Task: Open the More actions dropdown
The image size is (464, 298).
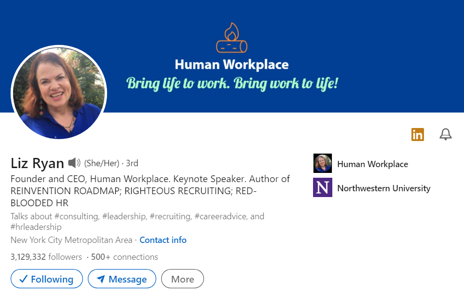Action: click(182, 279)
